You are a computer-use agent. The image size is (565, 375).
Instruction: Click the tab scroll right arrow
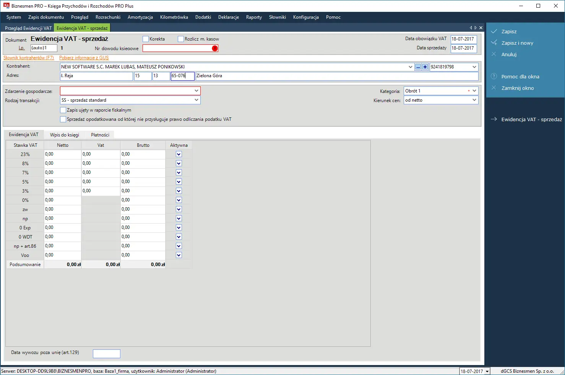[x=476, y=28]
